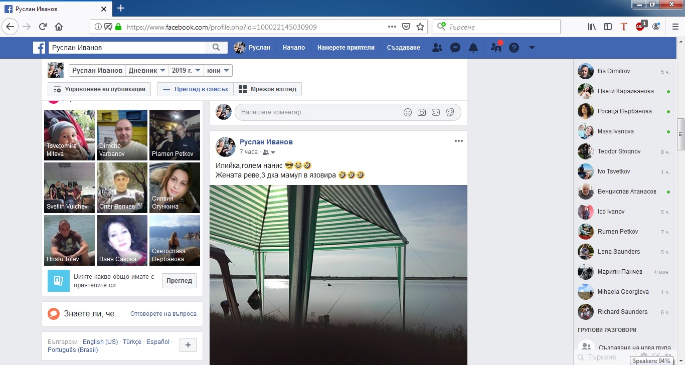Screen dimensions: 685x365
Task: Open Руслан profile tab in top bar
Action: [x=252, y=48]
